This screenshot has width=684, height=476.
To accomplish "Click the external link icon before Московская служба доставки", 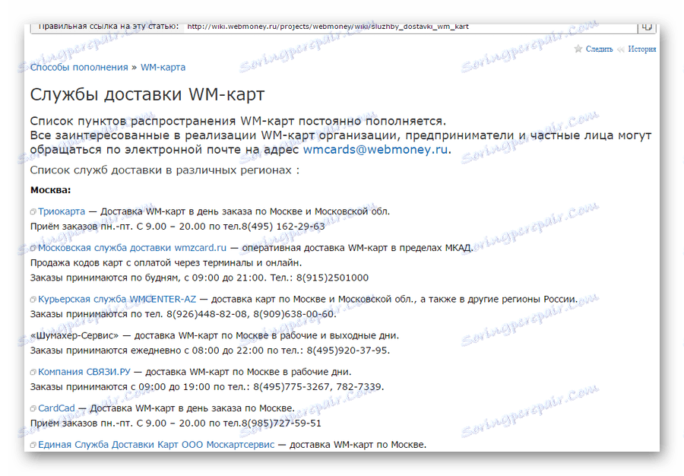I will tap(33, 248).
